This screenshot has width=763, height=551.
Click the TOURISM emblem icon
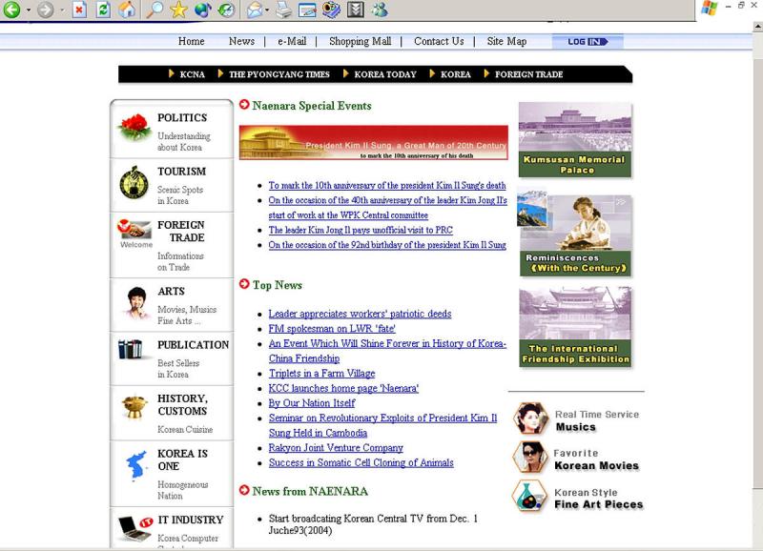(x=134, y=183)
